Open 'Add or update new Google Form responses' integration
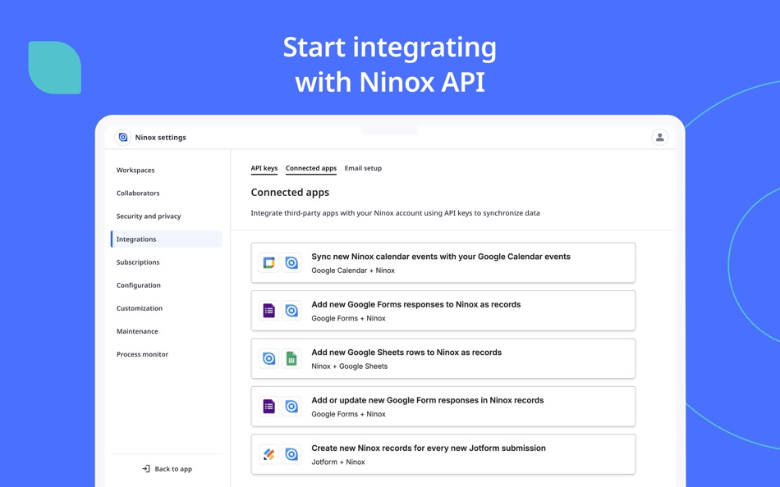 coord(443,407)
